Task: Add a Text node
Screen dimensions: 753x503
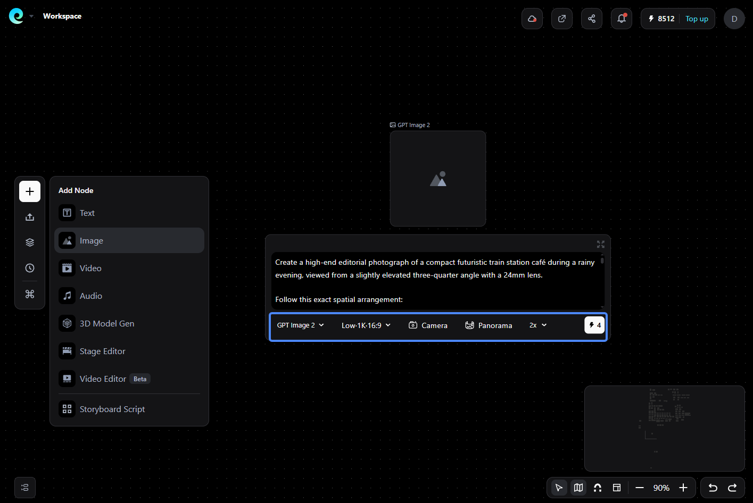Action: pos(129,213)
